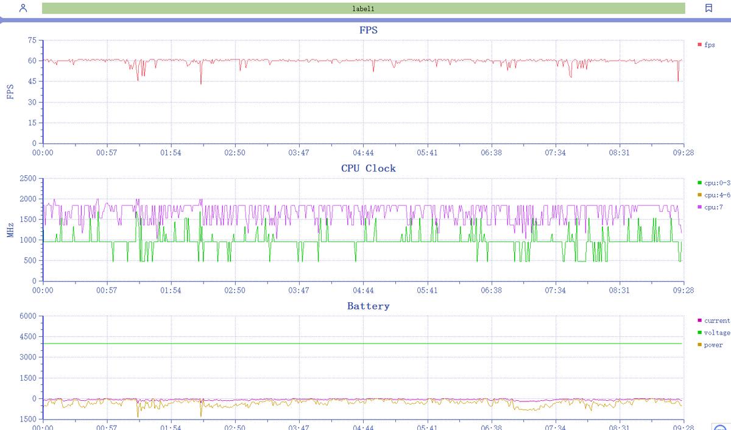The height and width of the screenshot is (430, 731).
Task: Click 09:28 end marker on FPS axis
Action: [683, 153]
